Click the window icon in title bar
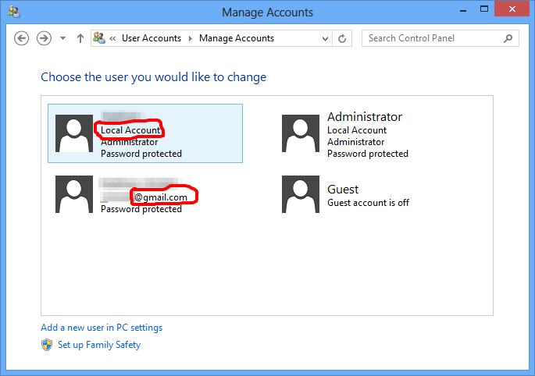535x376 pixels. tap(13, 12)
